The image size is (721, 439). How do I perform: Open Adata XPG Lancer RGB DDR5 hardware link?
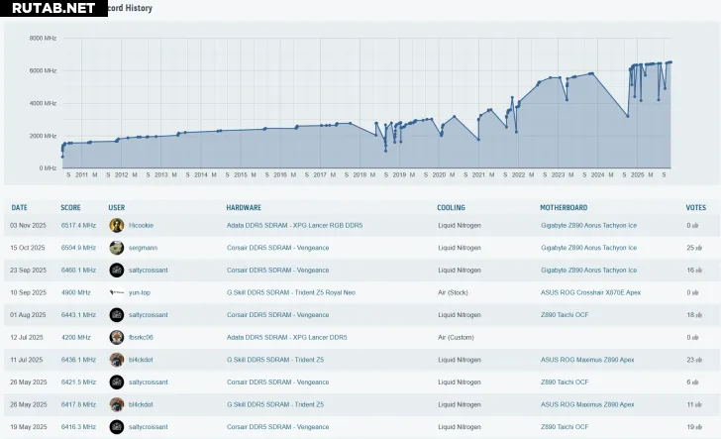click(294, 226)
